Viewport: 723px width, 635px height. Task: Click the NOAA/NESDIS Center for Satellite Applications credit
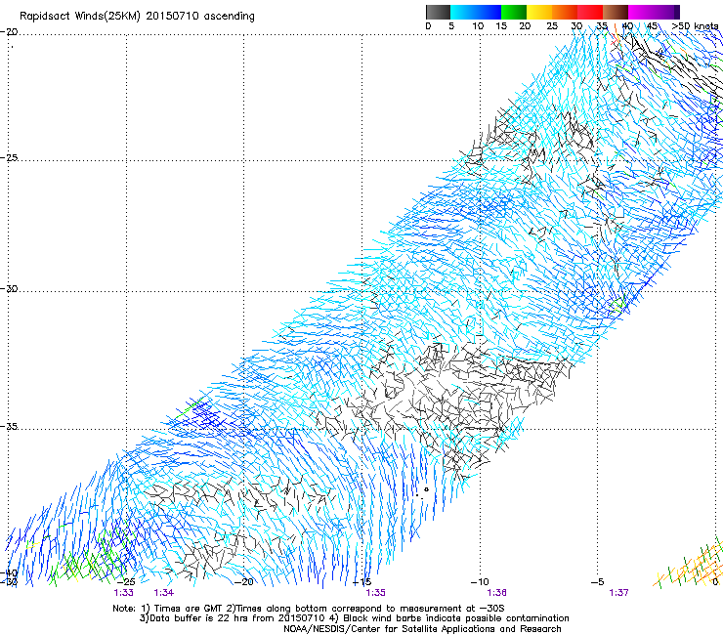click(422, 629)
